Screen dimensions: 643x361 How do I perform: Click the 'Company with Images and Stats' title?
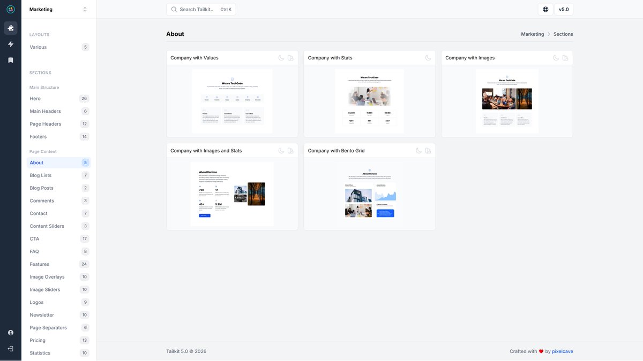click(206, 151)
